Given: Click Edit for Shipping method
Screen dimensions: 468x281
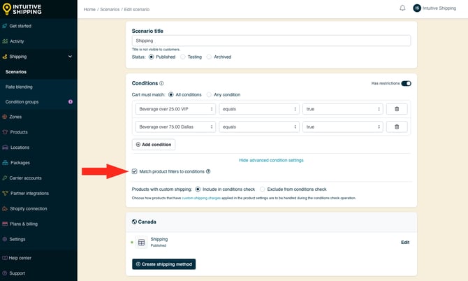Looking at the screenshot, I should tap(405, 242).
